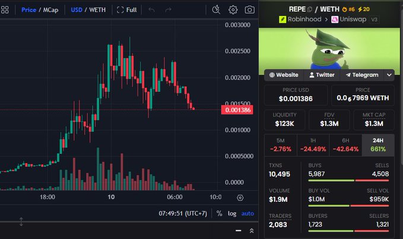Switch chart to MCap mode
Screen dimensions: 403x239
click(x=50, y=10)
